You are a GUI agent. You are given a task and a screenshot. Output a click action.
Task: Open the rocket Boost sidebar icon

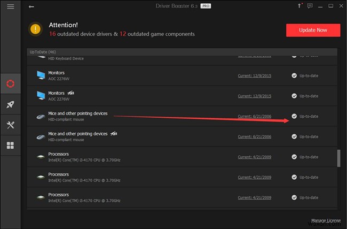tap(10, 104)
